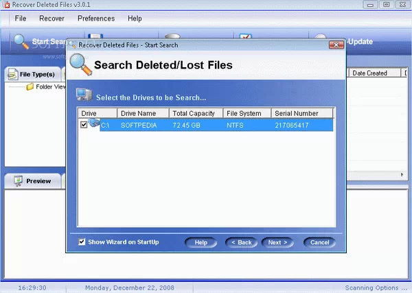The image size is (412, 293).
Task: Click the 72.45 GB capacity cell
Action: (186, 126)
